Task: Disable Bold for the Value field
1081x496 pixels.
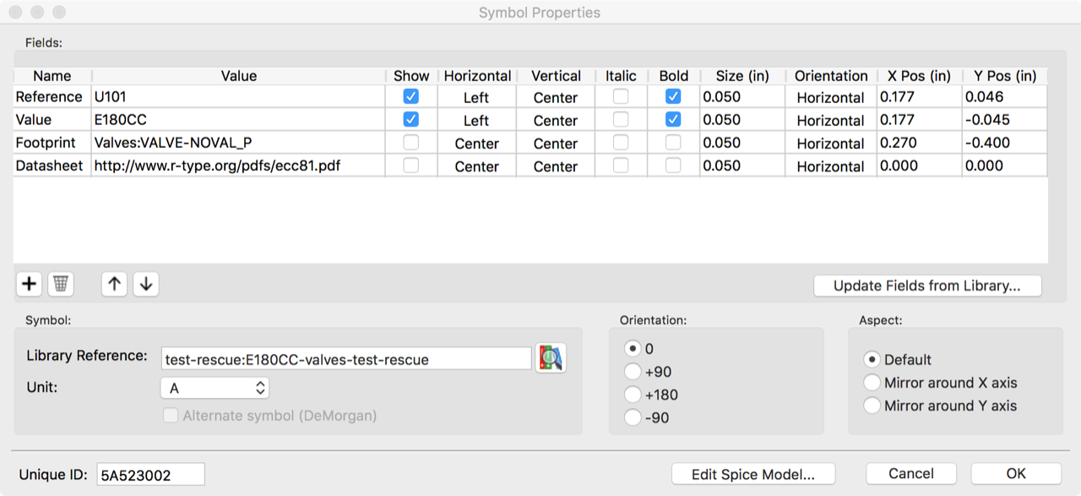Action: [x=673, y=120]
